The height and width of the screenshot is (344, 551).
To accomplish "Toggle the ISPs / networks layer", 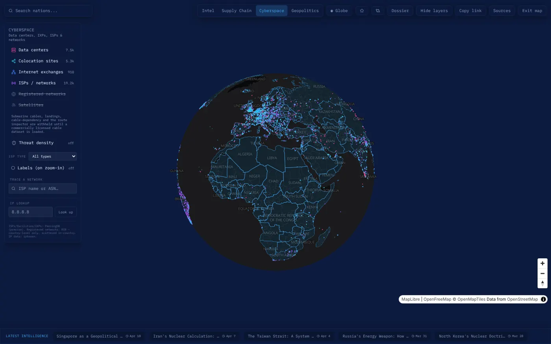I will (x=43, y=83).
